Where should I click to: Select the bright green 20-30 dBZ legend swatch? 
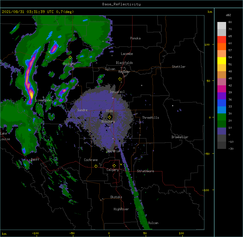pyautogui.click(x=222, y=117)
